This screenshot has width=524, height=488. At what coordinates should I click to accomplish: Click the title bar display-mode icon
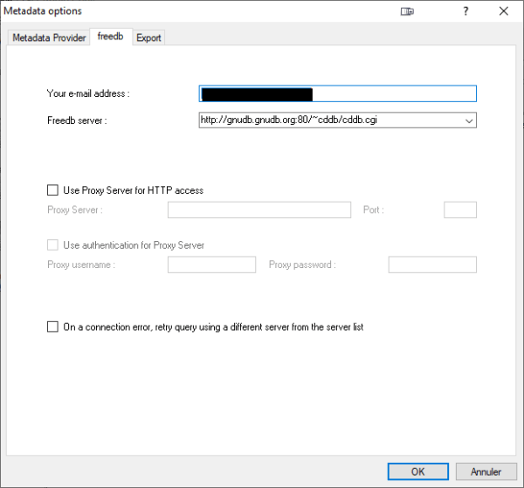click(407, 11)
